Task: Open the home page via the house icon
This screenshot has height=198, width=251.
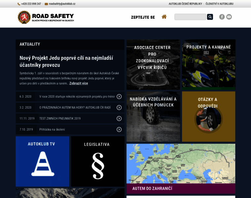Action: (x=164, y=16)
